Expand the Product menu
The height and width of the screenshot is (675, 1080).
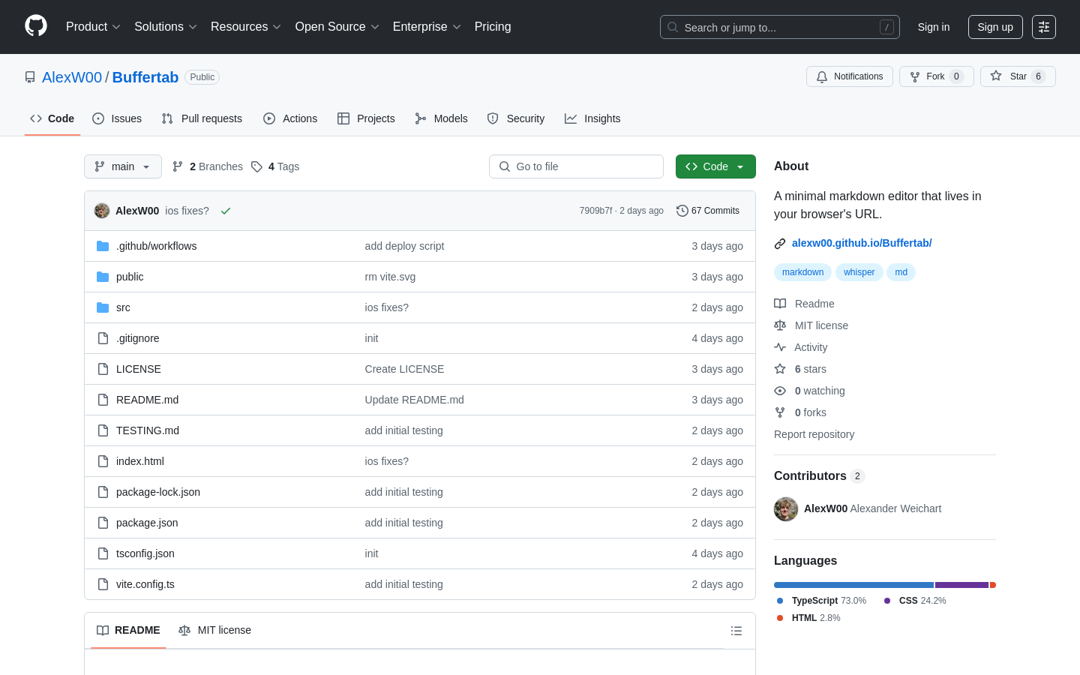[x=93, y=27]
